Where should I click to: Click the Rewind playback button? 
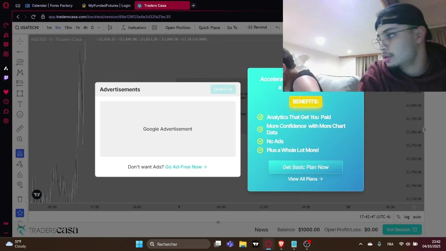pyautogui.click(x=257, y=27)
